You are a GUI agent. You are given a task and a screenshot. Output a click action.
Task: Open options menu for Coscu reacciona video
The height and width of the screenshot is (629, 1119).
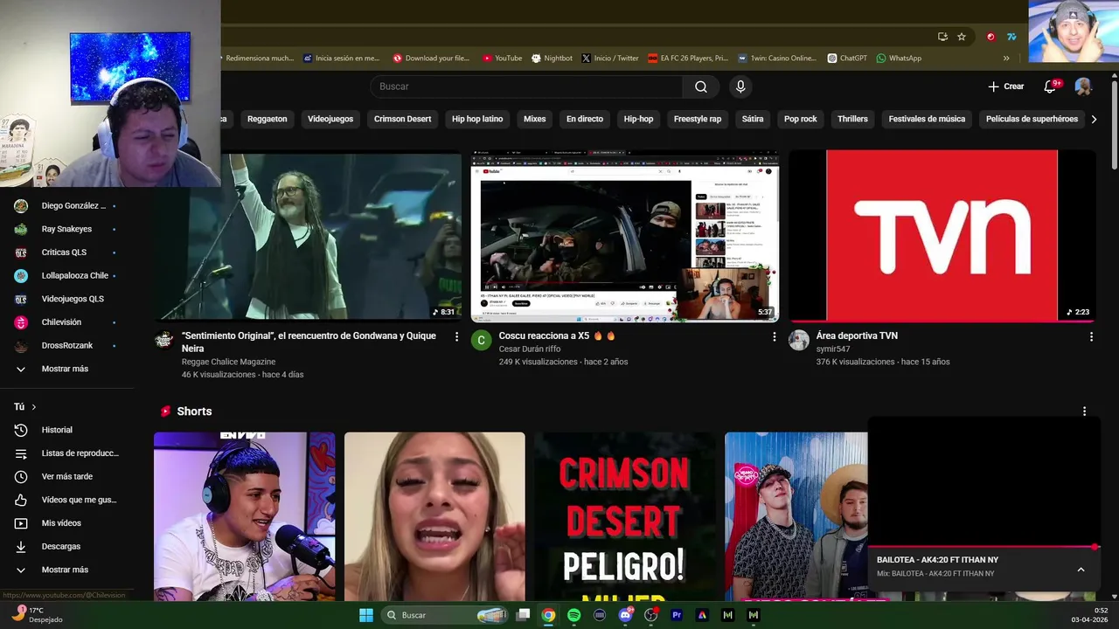tap(774, 336)
